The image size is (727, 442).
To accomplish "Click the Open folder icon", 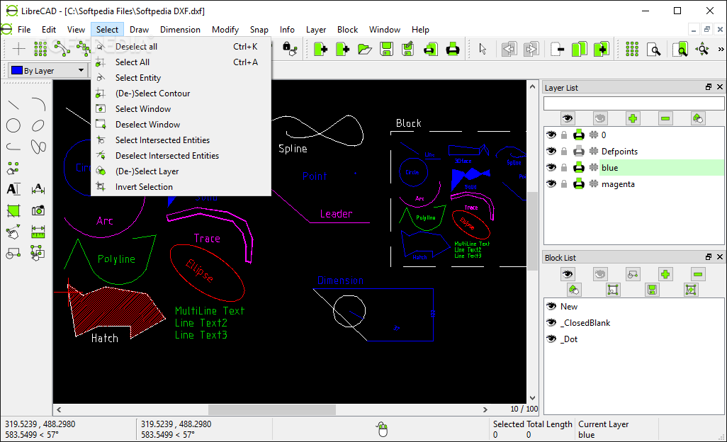I will pyautogui.click(x=365, y=49).
